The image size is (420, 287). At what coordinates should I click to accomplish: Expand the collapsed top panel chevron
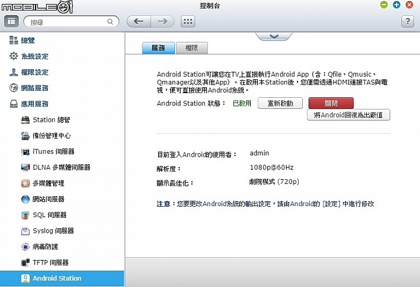[x=274, y=36]
